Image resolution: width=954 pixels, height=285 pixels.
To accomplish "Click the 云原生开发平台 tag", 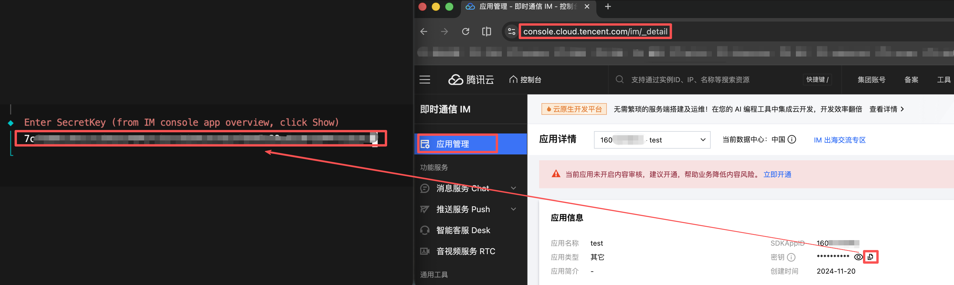I will coord(574,109).
